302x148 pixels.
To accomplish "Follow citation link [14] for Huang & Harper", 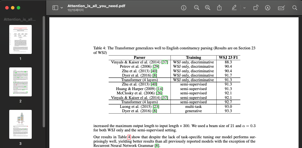I will click(x=160, y=89).
